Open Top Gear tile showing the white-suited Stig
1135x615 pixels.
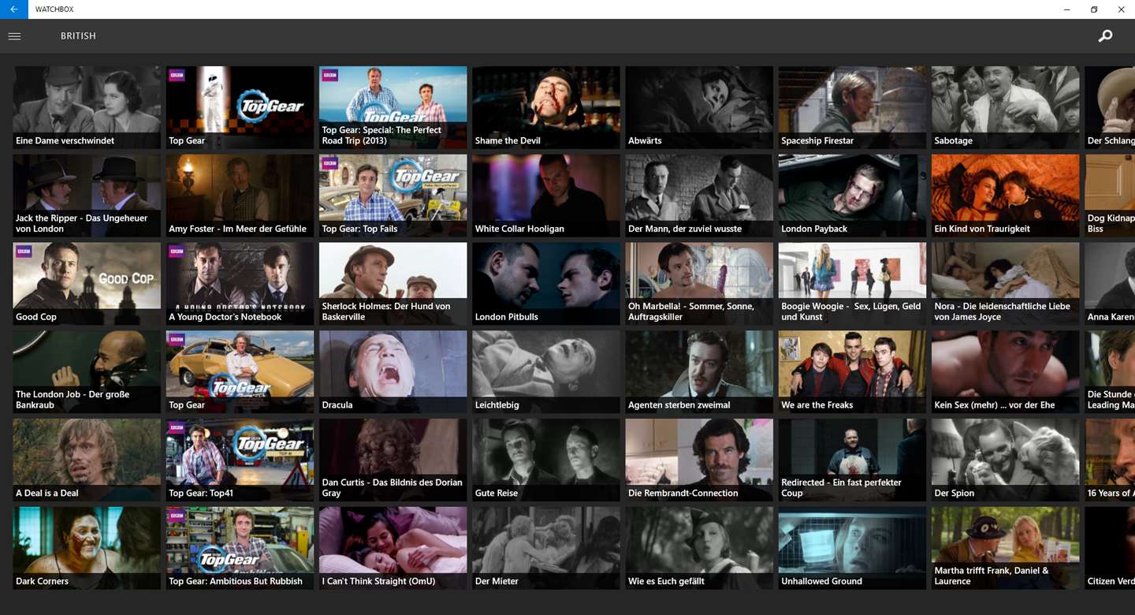point(240,107)
